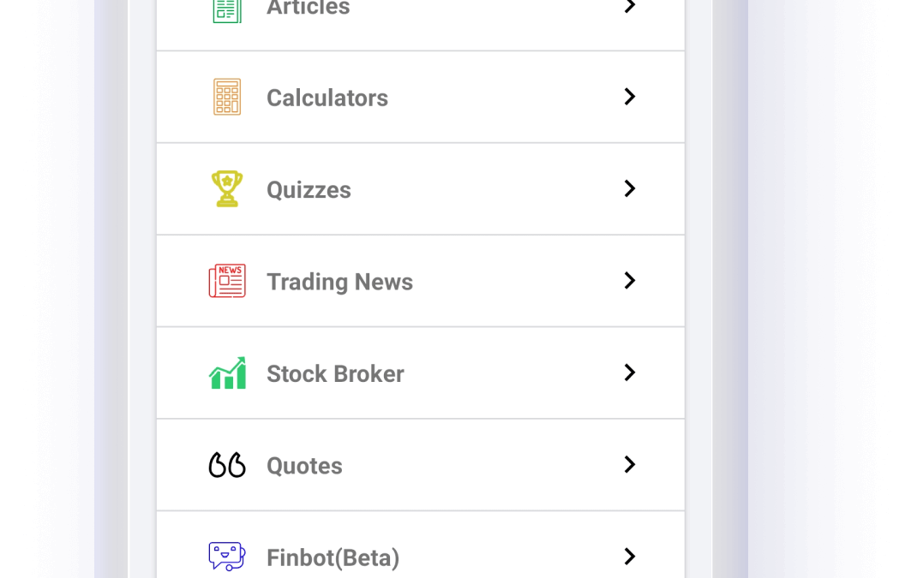Viewport: 911px width, 578px height.
Task: Open the Calculators menu label
Action: pyautogui.click(x=327, y=98)
